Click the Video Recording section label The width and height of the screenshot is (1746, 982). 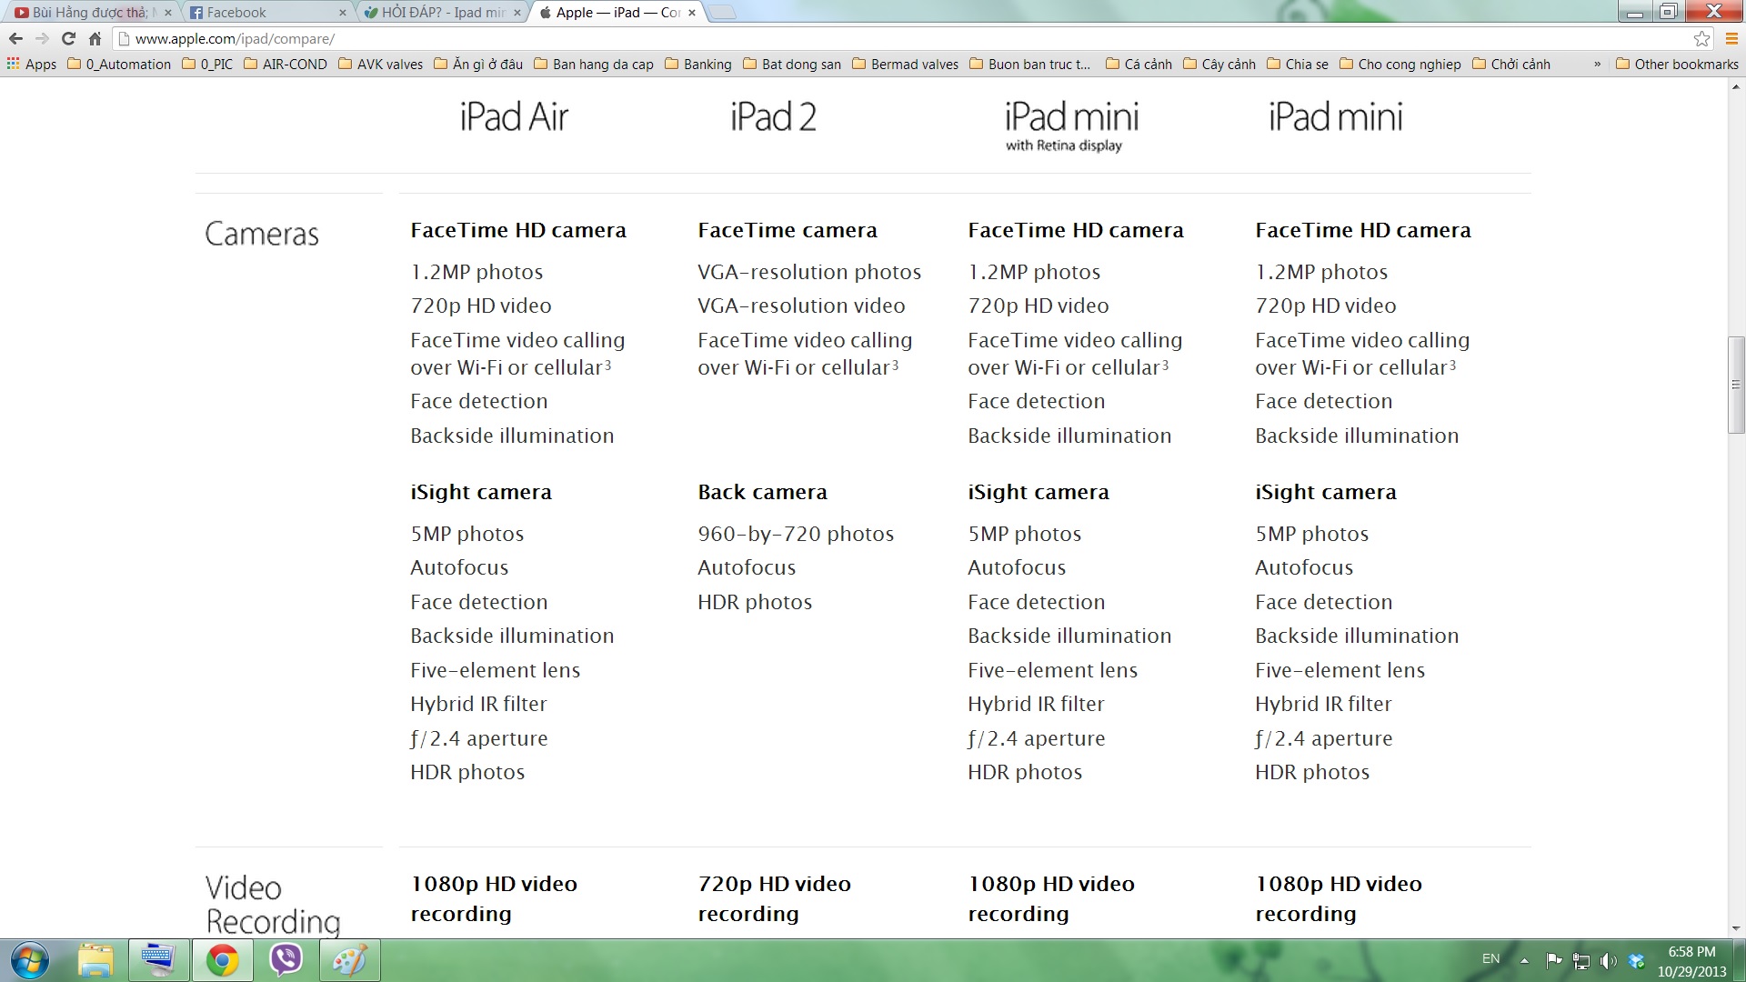click(x=273, y=905)
